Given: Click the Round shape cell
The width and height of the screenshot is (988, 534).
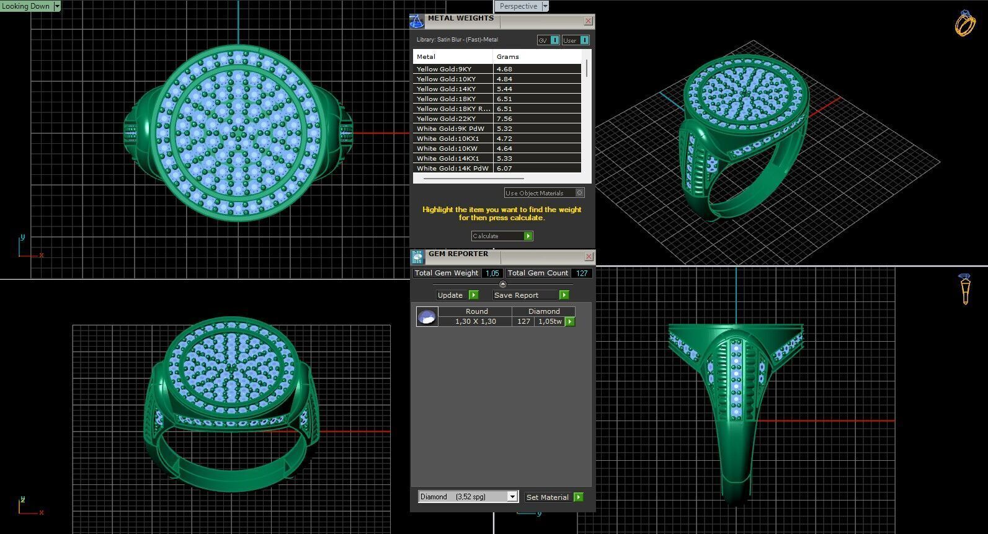Looking at the screenshot, I should [x=476, y=311].
